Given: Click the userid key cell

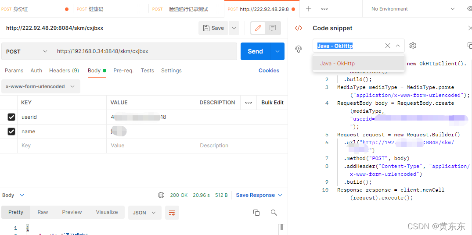Looking at the screenshot, I should pyautogui.click(x=62, y=117).
